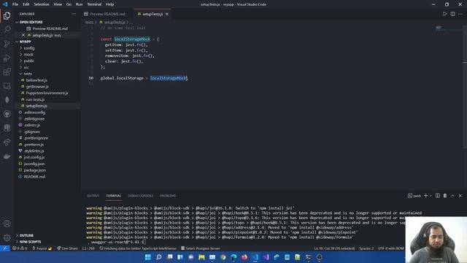Open the Explorer view in activity bar

click(x=7, y=15)
